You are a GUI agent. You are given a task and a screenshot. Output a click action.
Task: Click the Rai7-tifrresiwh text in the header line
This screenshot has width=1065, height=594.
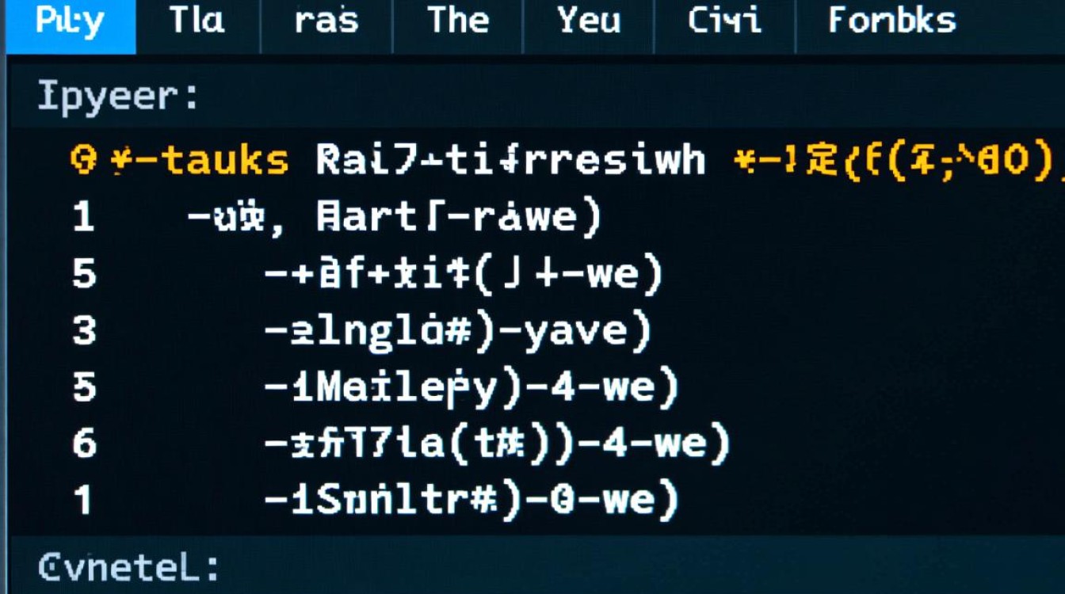click(x=510, y=161)
